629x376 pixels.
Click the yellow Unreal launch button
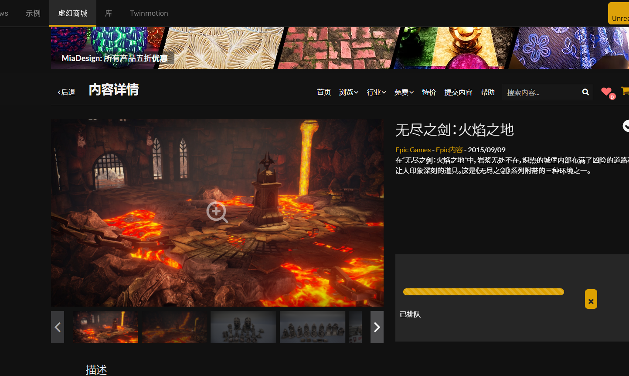pos(619,13)
